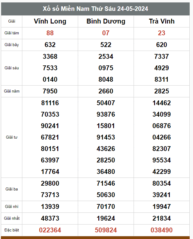Select the Giải tám row label

tap(12, 33)
